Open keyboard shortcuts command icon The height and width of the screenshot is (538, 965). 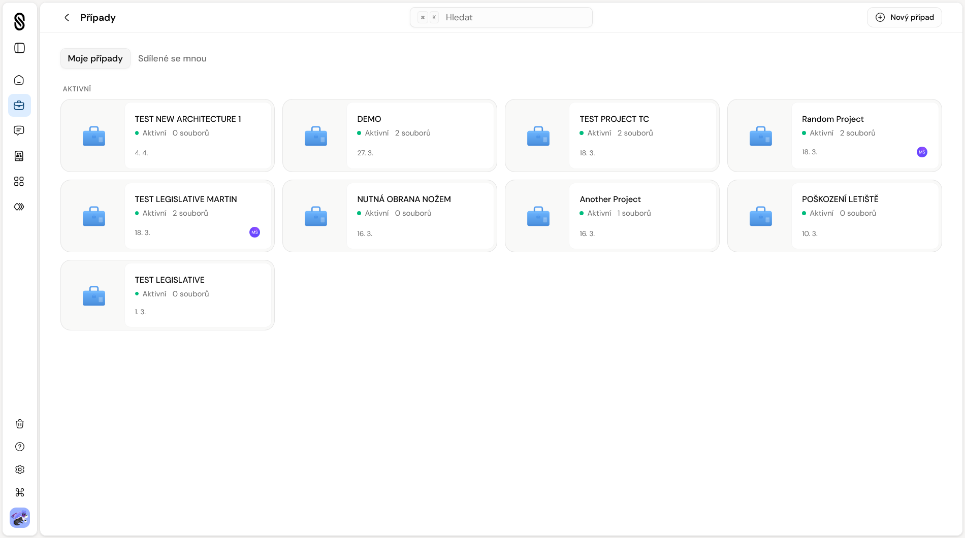[19, 492]
